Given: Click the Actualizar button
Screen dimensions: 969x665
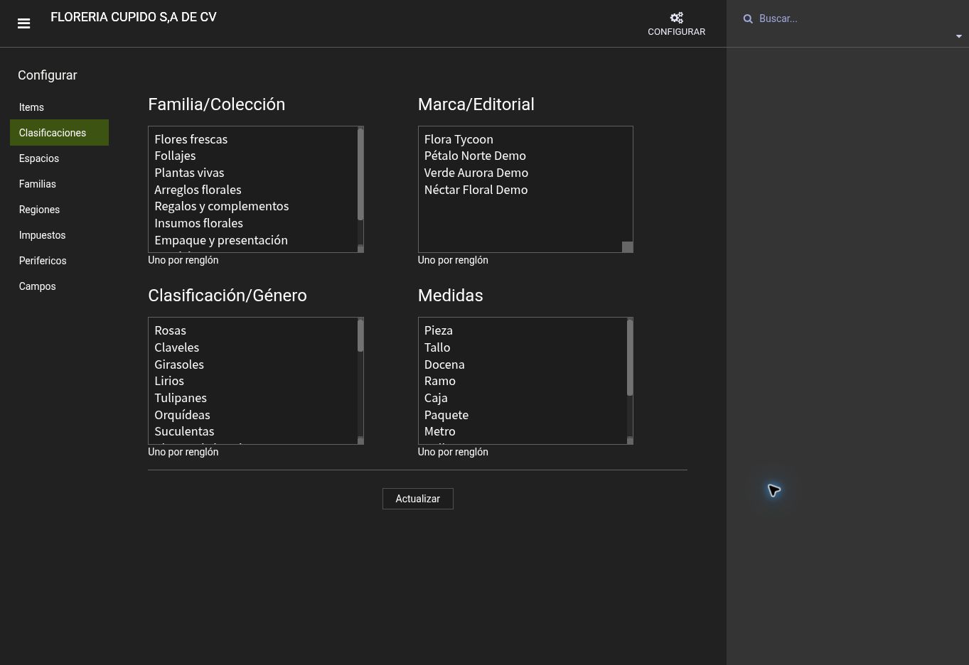Looking at the screenshot, I should pyautogui.click(x=417, y=499).
